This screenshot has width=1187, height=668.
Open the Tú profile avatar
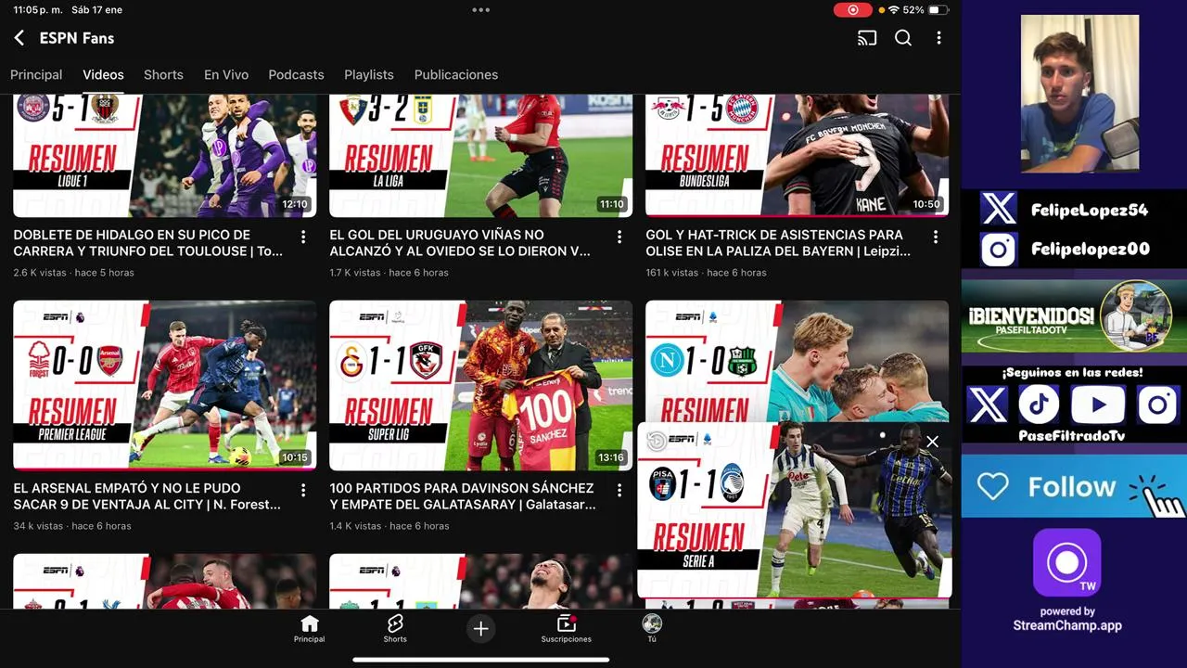[652, 628]
